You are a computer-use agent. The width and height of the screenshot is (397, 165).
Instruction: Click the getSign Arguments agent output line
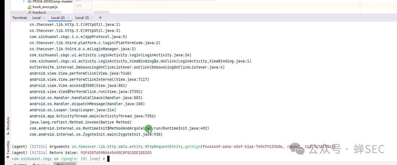tap(174, 147)
